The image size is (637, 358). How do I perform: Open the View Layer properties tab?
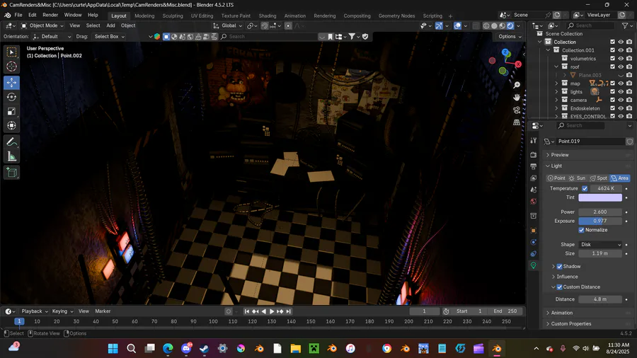click(534, 178)
